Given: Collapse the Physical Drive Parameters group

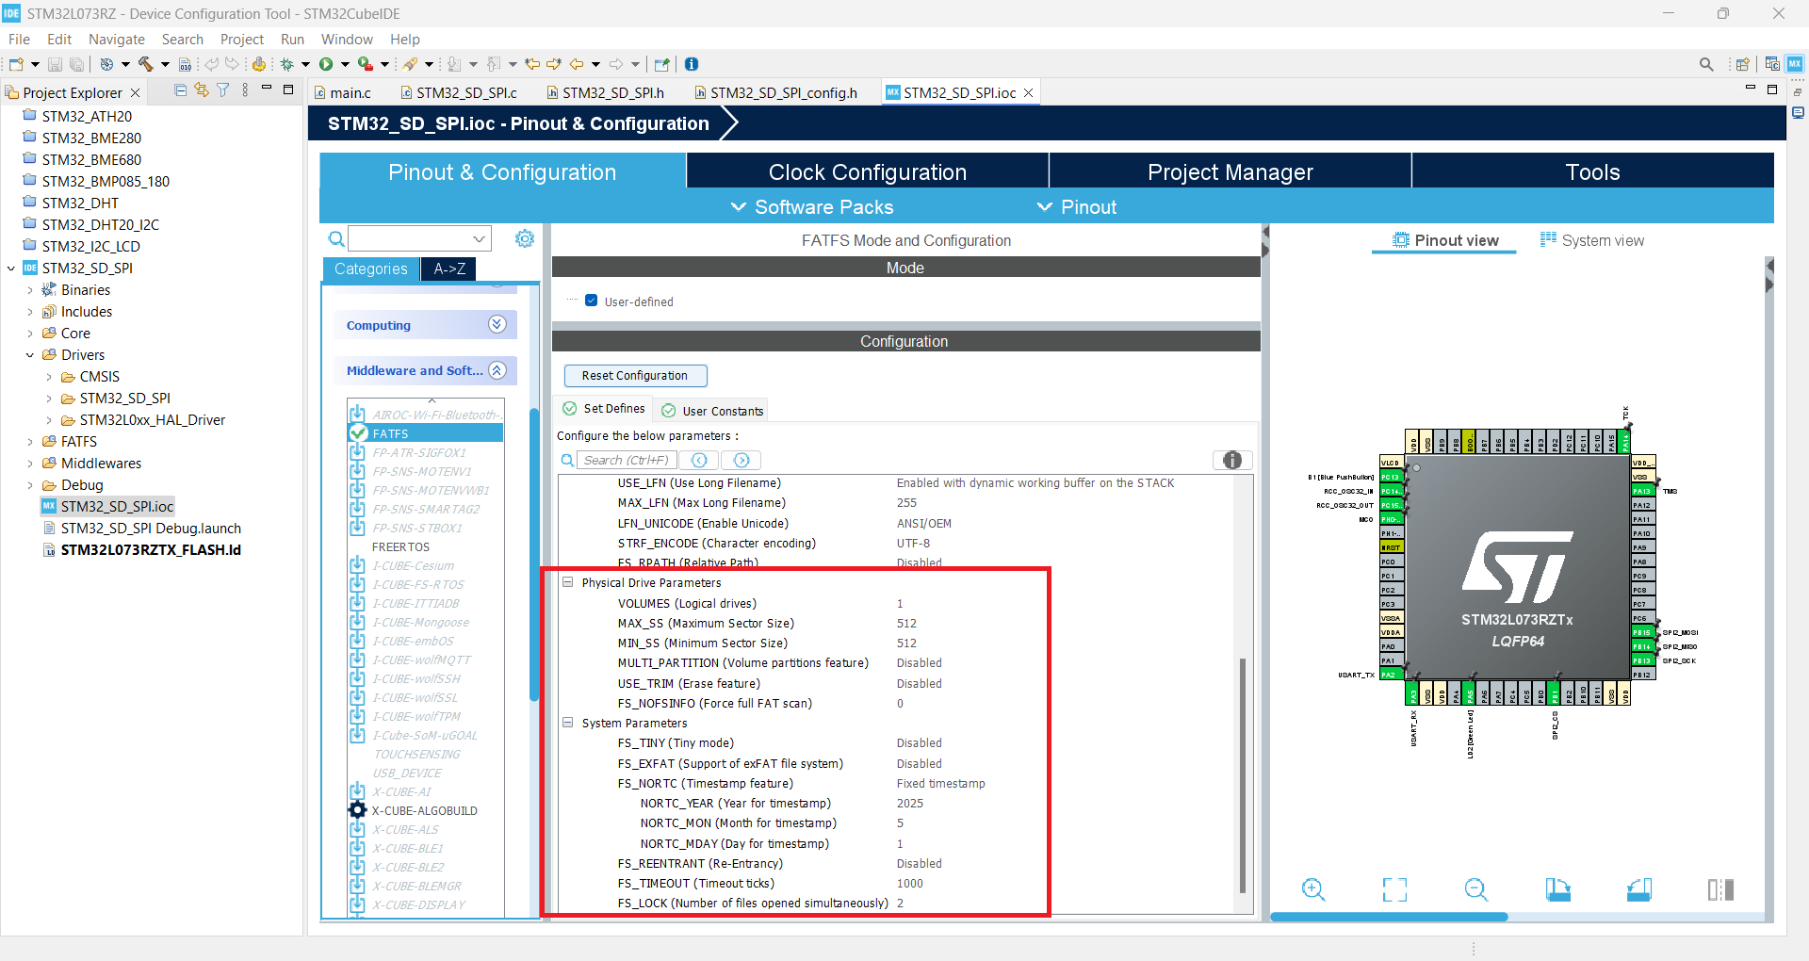Looking at the screenshot, I should 568,582.
